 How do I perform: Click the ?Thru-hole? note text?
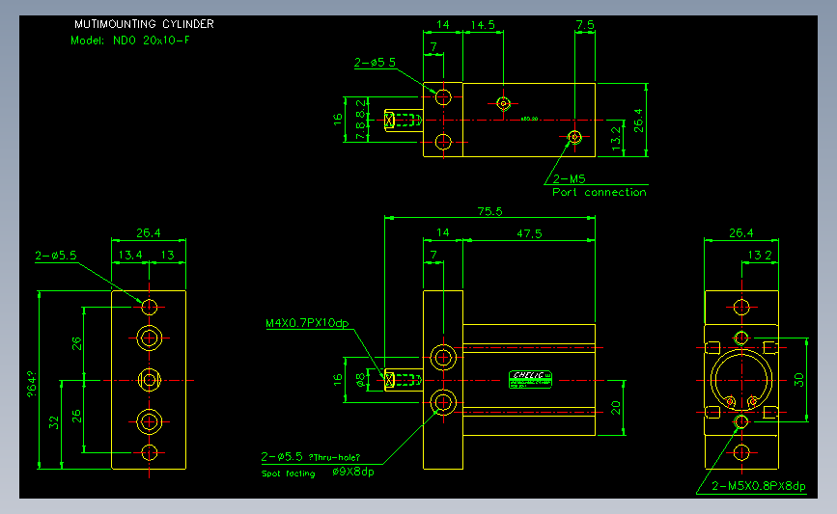coord(335,457)
